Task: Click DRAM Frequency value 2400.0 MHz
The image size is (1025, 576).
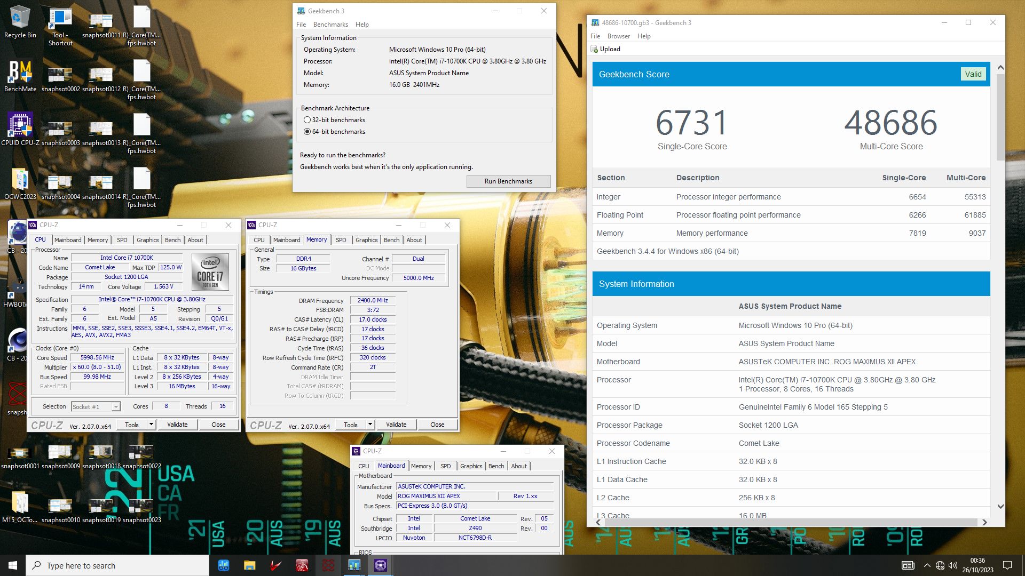Action: tap(373, 301)
